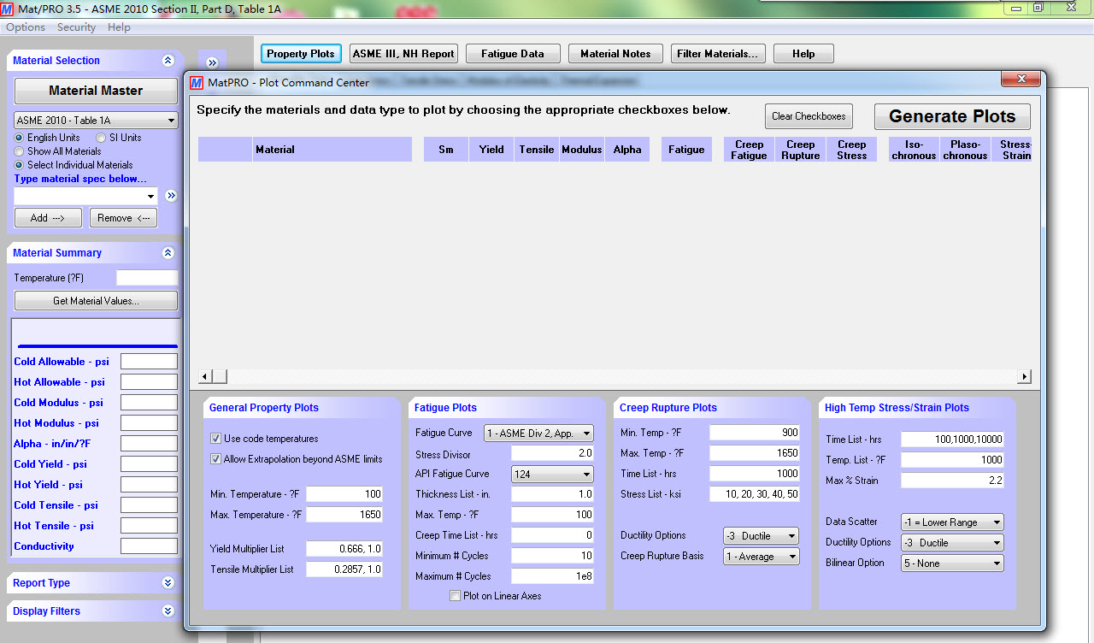Image resolution: width=1094 pixels, height=643 pixels.
Task: Select SI Units radio button
Action: coord(102,138)
